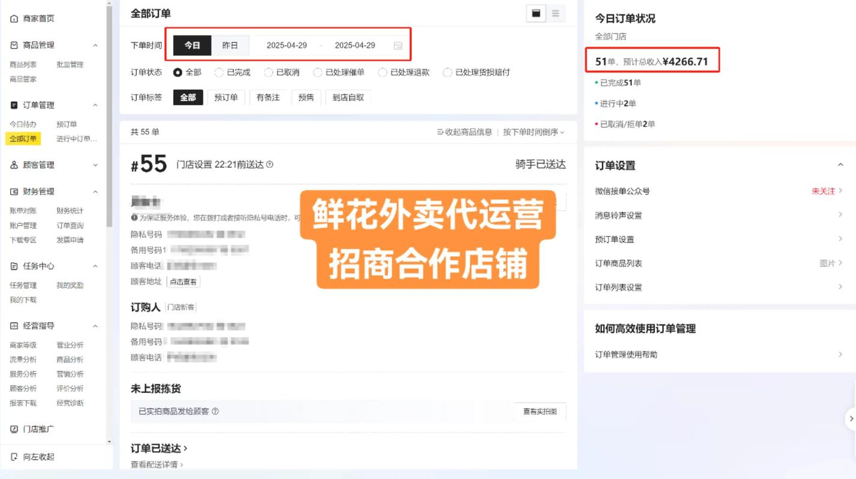Open 商家首页 from the home icon
Viewport: 856px width, 479px height.
(x=14, y=19)
